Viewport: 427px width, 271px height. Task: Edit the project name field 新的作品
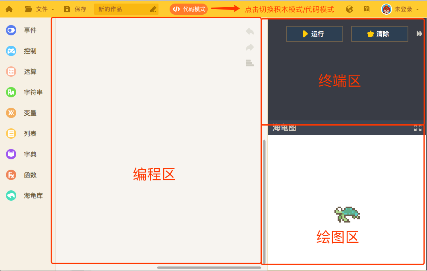[x=121, y=9]
